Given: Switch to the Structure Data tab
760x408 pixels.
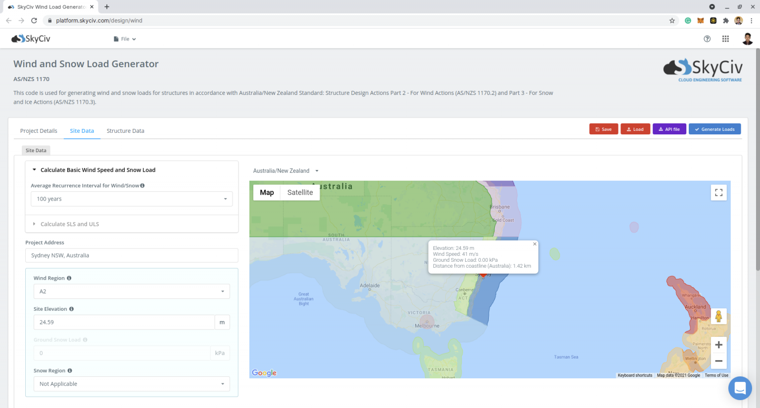Looking at the screenshot, I should [125, 131].
